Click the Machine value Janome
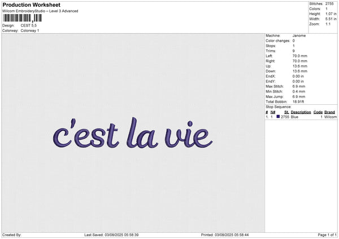Viewport: 339px width, 239px height. pyautogui.click(x=299, y=36)
